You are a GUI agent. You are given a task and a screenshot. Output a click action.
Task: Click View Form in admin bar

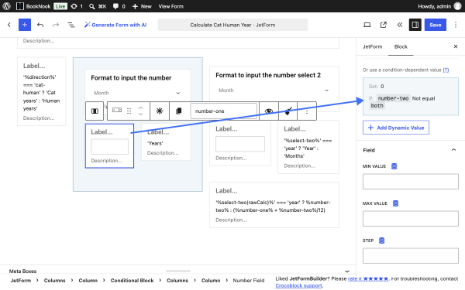pos(170,6)
